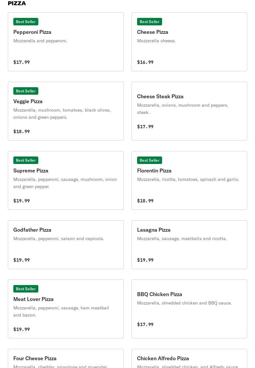Open Four Cheese Pizza item
The height and width of the screenshot is (368, 255).
[66, 359]
